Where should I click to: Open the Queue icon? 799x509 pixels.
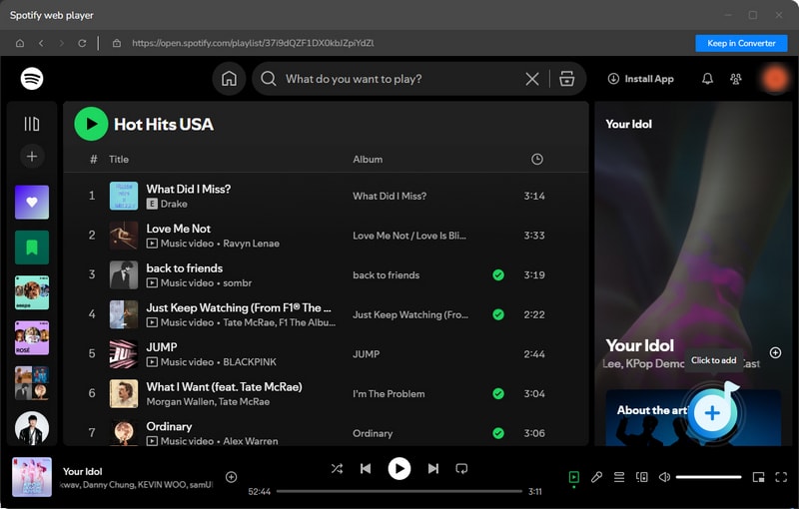(x=619, y=477)
